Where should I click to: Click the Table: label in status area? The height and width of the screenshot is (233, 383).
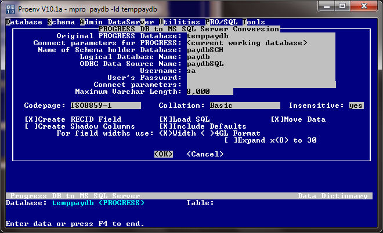(x=200, y=203)
